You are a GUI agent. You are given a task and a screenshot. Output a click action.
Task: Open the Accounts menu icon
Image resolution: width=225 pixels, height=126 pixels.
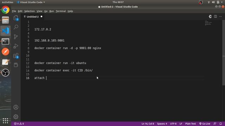16,107
